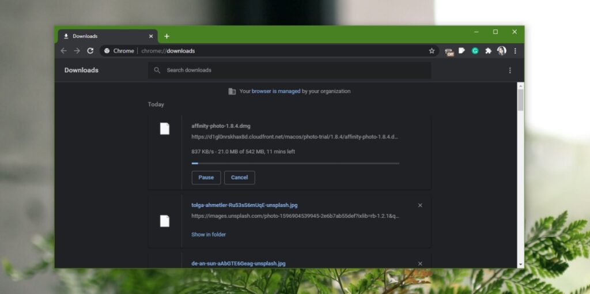The width and height of the screenshot is (590, 294).
Task: Open the white tag-shaped extension icon
Action: (462, 51)
